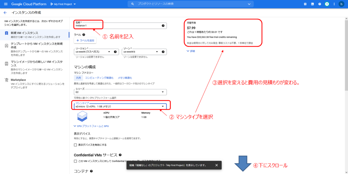Toggle the Confidential VMs service checkbox
The image size is (348, 174).
(75, 161)
